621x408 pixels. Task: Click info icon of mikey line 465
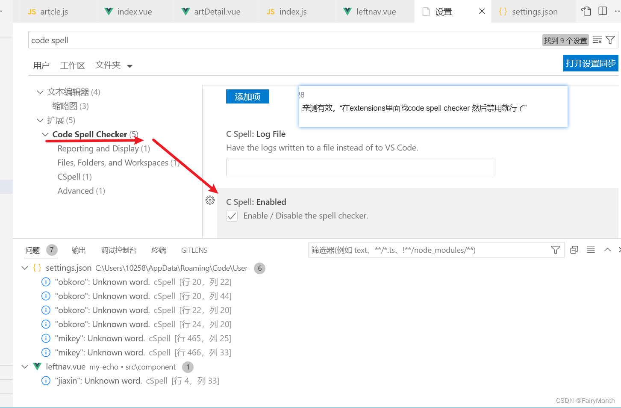point(46,338)
